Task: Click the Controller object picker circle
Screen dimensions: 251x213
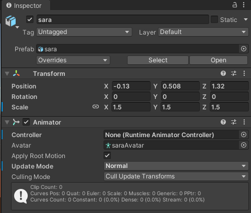Action: (244, 134)
